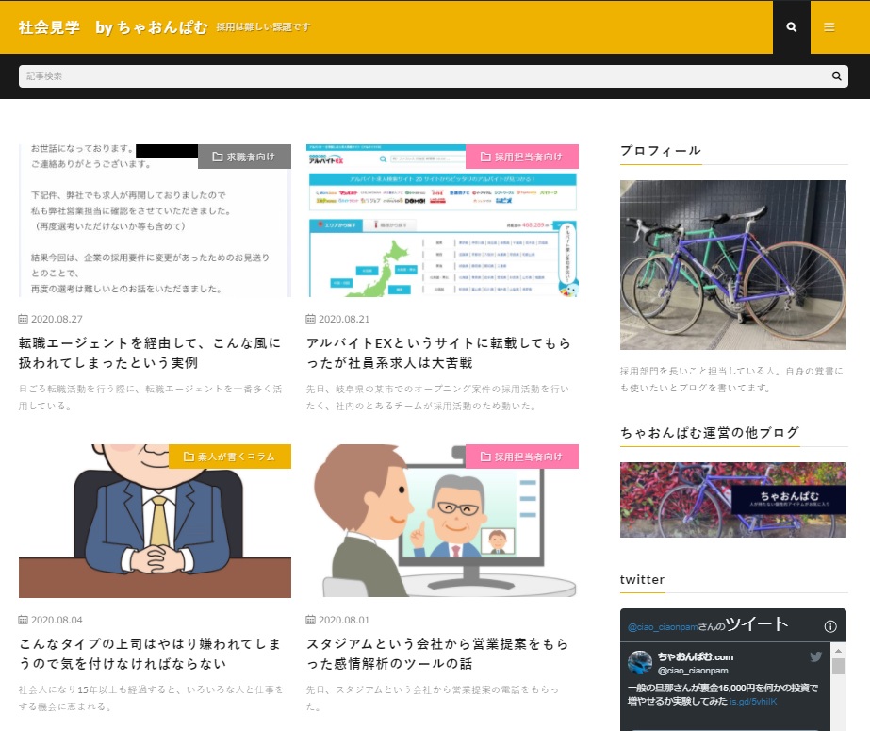Click the twitter widget scrollbar up arrow
The width and height of the screenshot is (870, 731).
(x=838, y=651)
